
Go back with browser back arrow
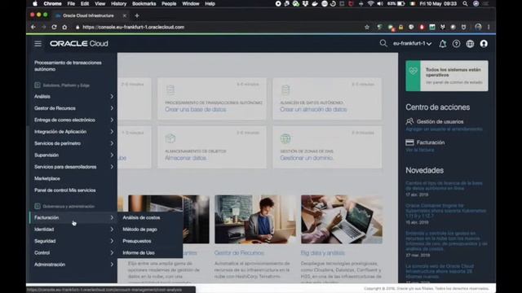pyautogui.click(x=33, y=27)
